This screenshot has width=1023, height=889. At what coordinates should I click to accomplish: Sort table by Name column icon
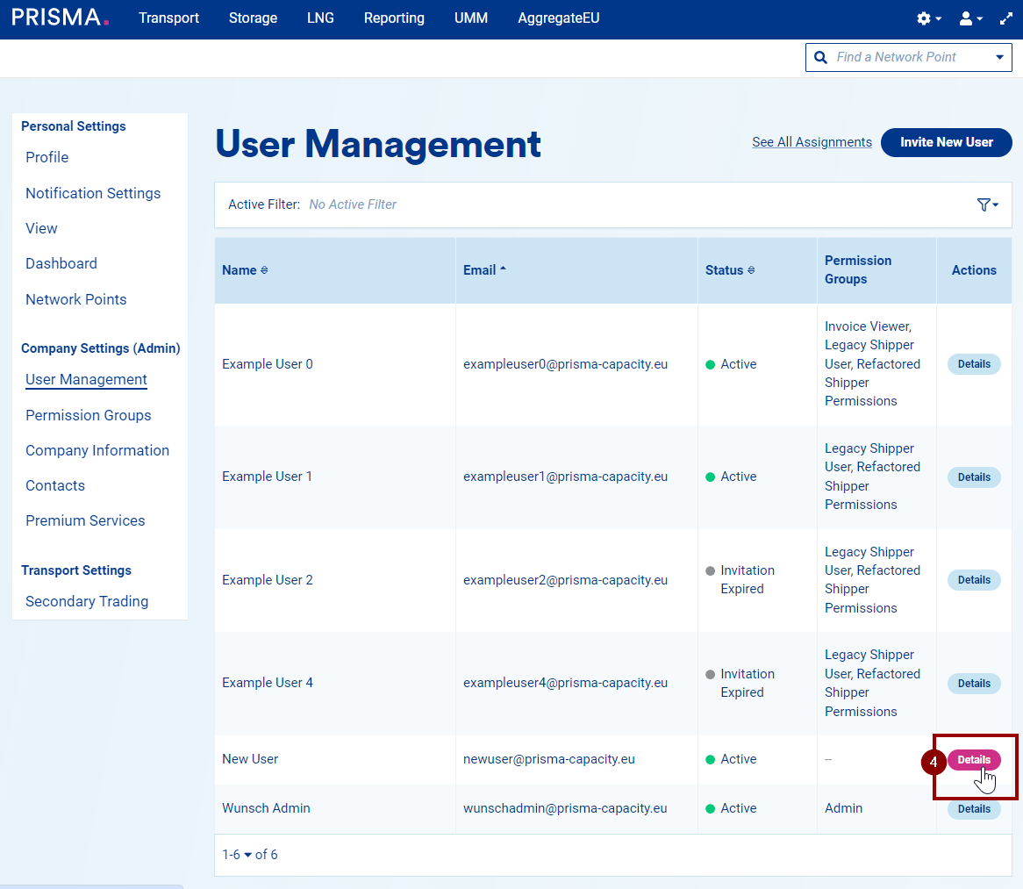click(264, 270)
